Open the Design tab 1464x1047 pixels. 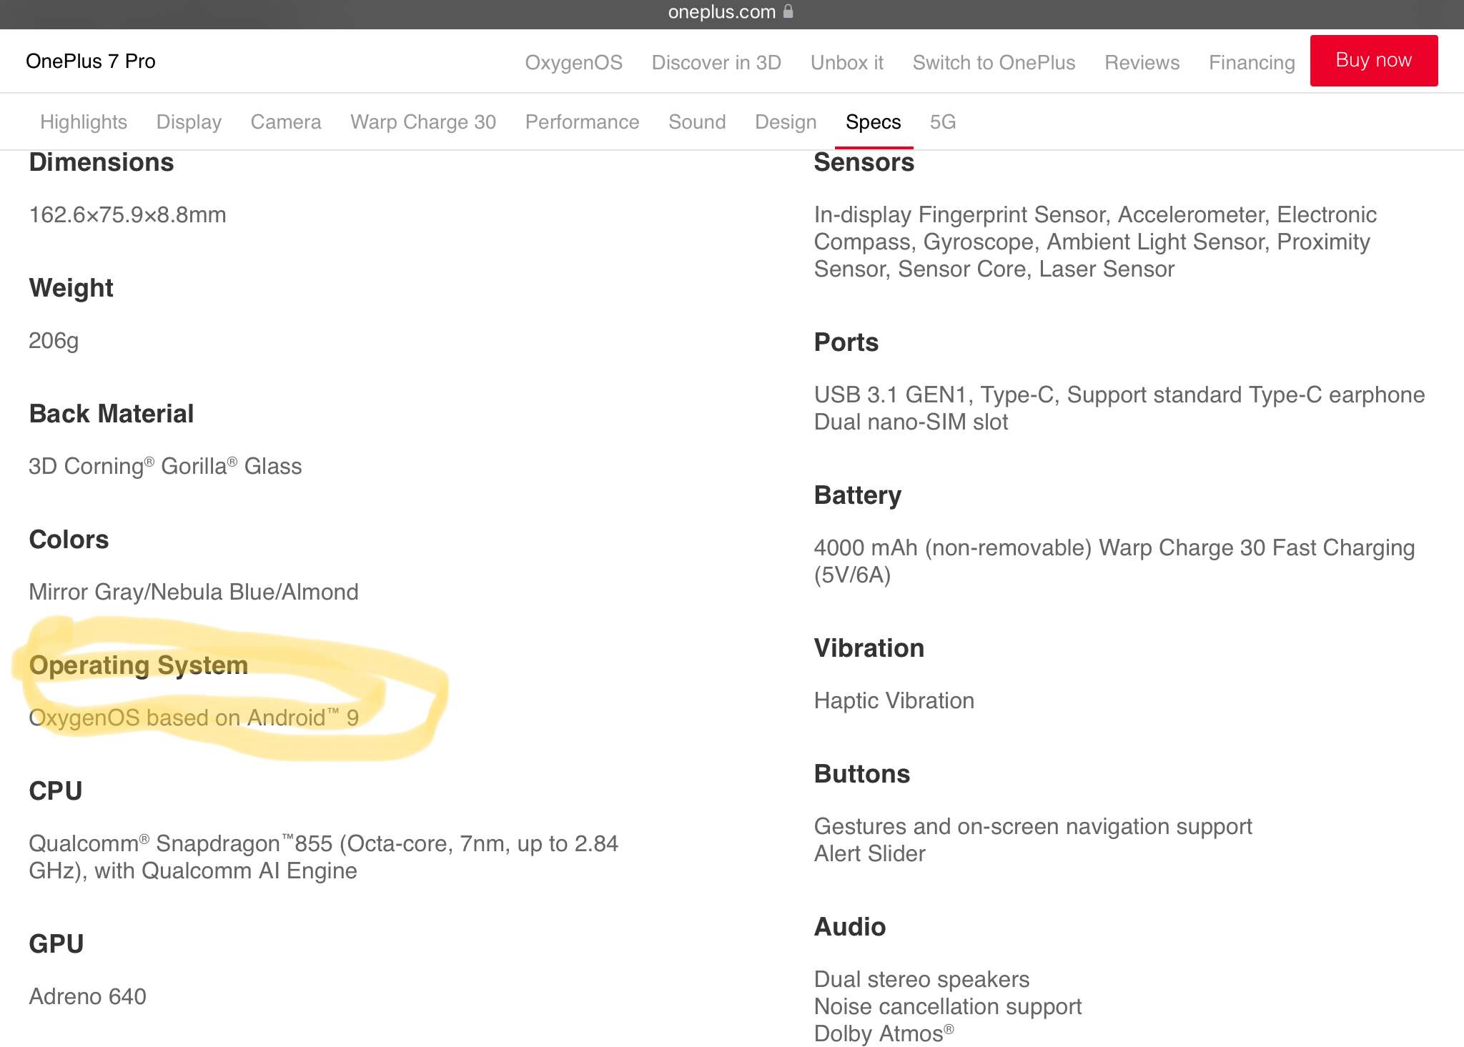click(x=786, y=122)
